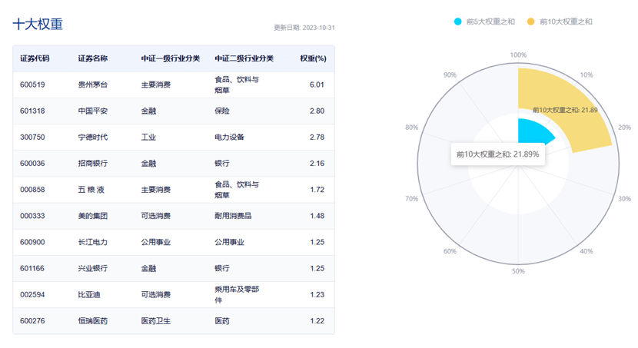The width and height of the screenshot is (638, 348).
Task: Click the 恒瑞医药 weight value 1.22
Action: (x=317, y=321)
